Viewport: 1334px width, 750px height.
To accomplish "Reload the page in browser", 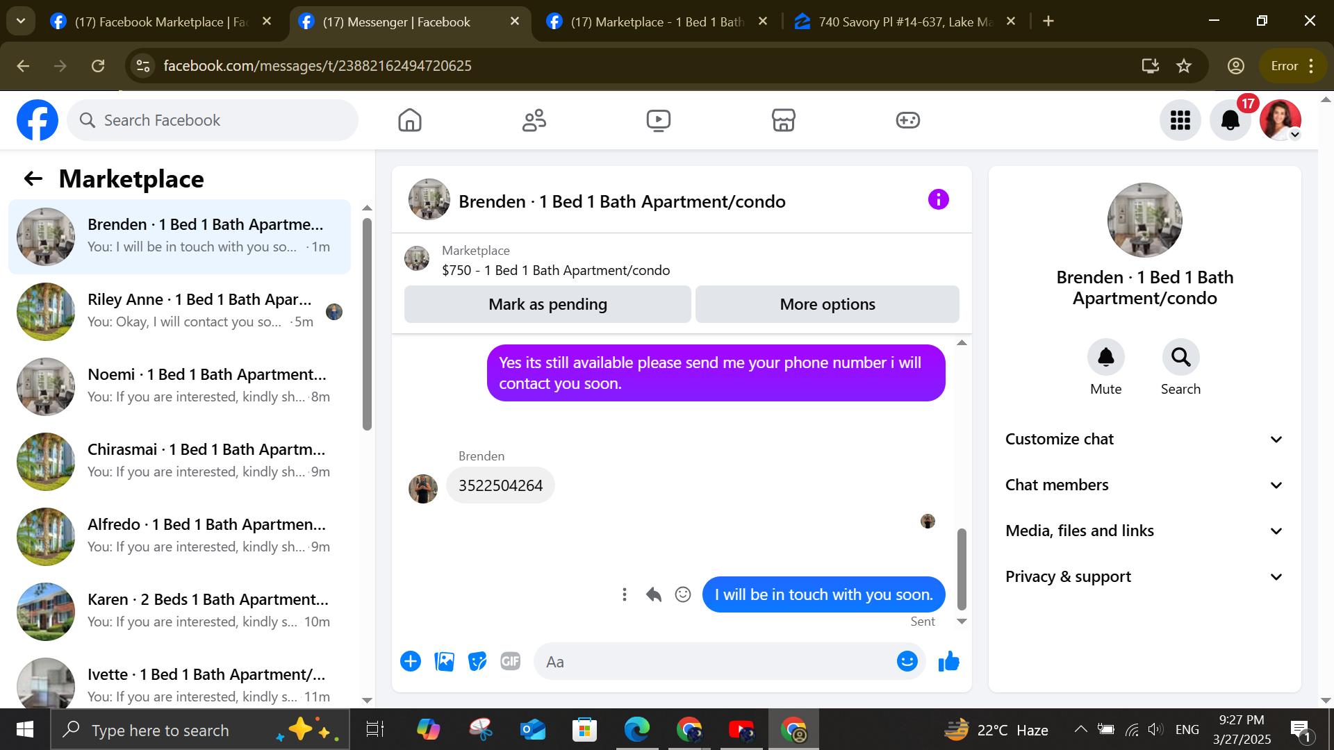I will pyautogui.click(x=98, y=66).
